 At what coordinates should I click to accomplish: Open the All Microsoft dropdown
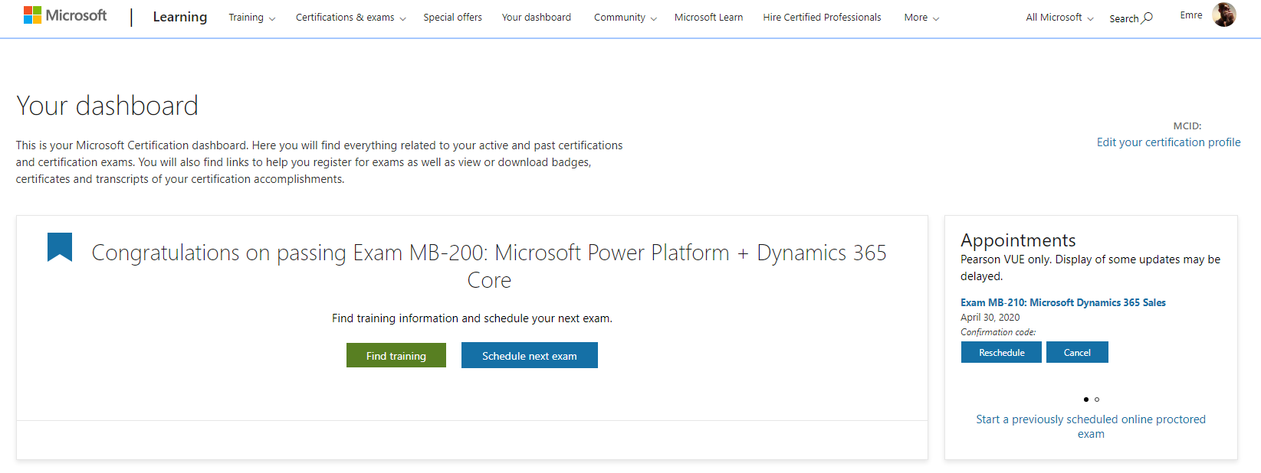click(x=1059, y=18)
